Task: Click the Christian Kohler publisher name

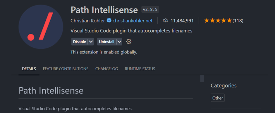Action: click(88, 21)
